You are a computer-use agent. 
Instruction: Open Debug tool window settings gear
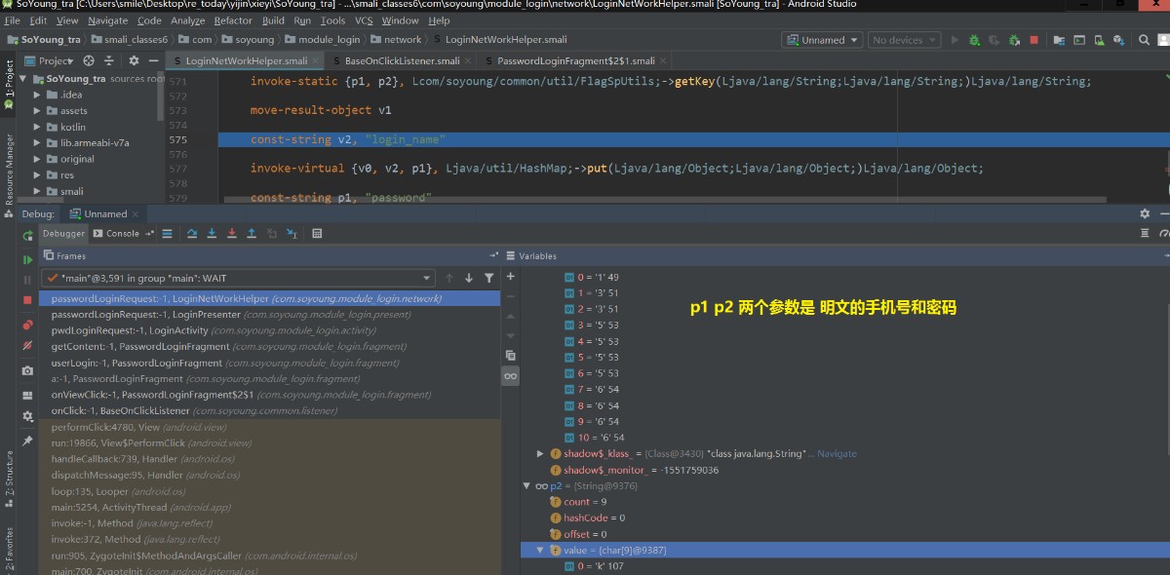tap(1145, 213)
